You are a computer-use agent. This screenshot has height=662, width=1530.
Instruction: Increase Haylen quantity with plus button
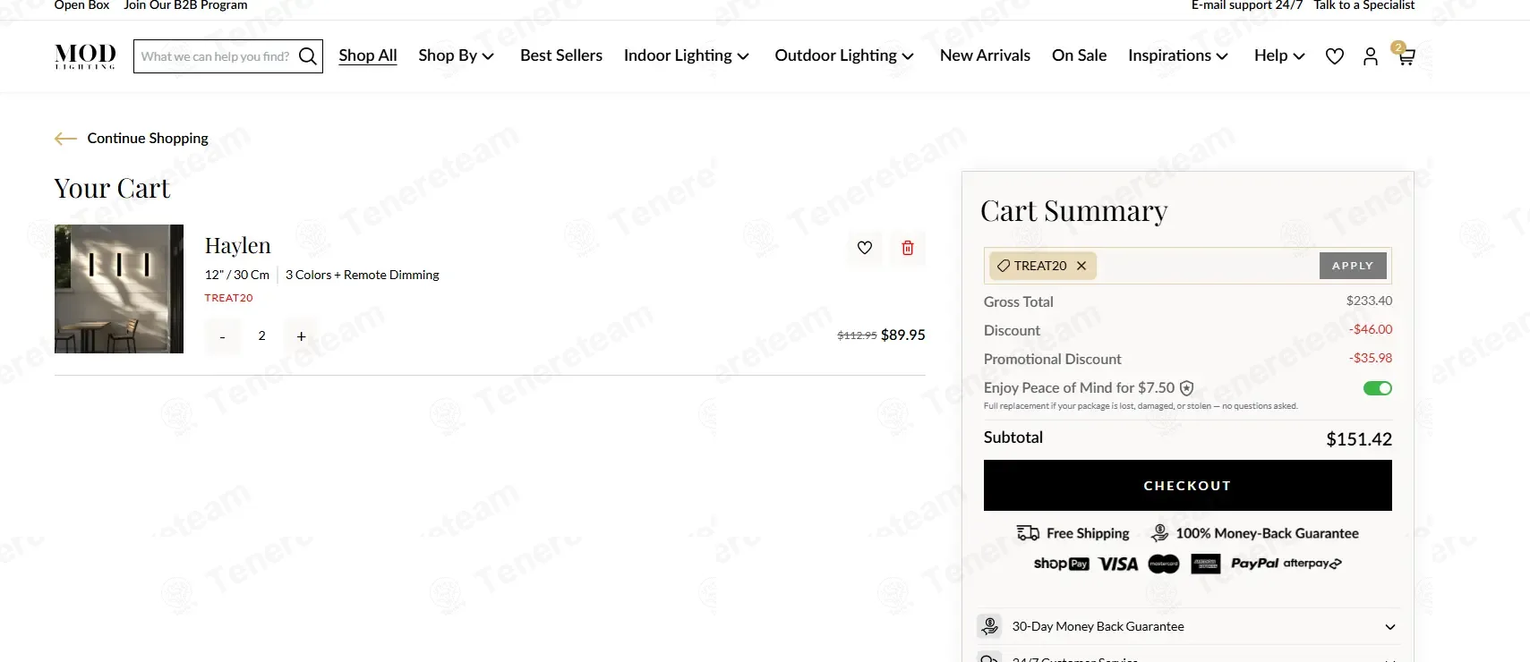[301, 336]
